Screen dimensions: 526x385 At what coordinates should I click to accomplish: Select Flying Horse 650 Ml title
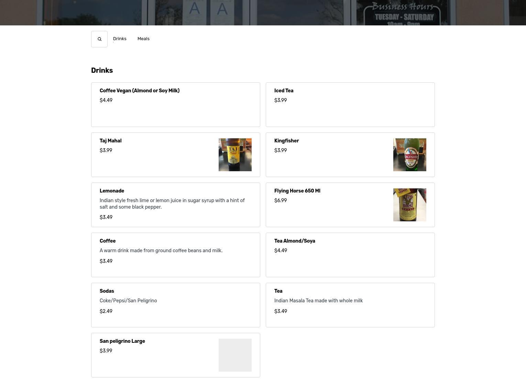click(x=297, y=191)
